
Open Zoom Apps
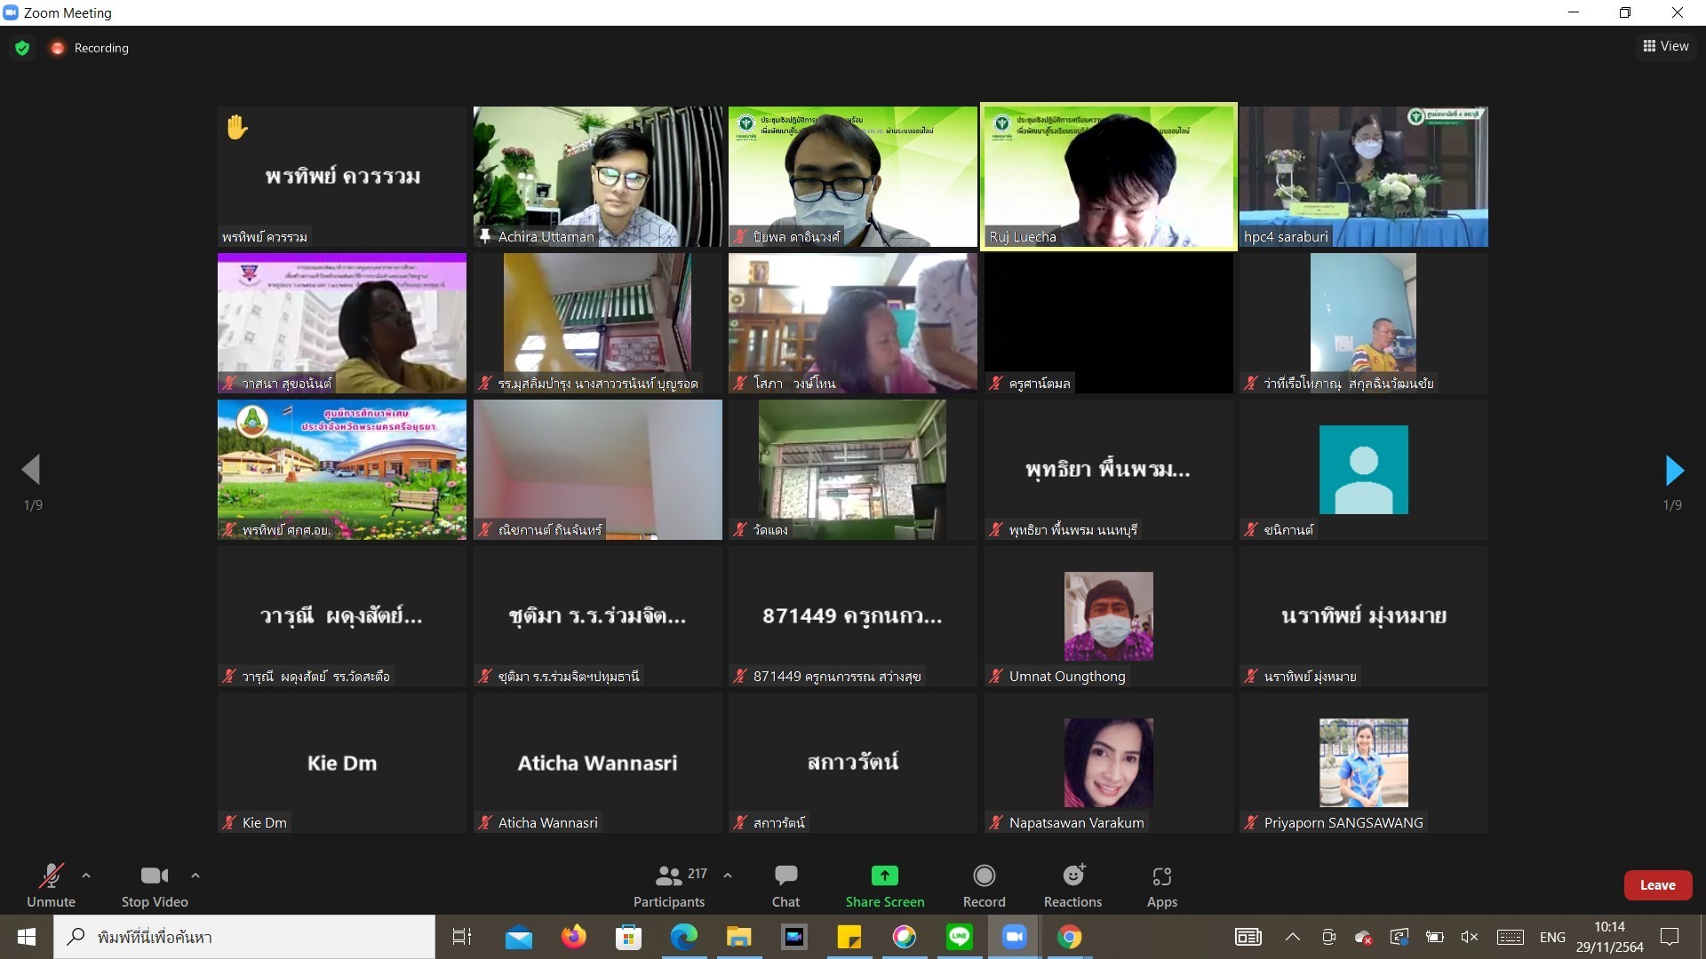click(x=1162, y=885)
